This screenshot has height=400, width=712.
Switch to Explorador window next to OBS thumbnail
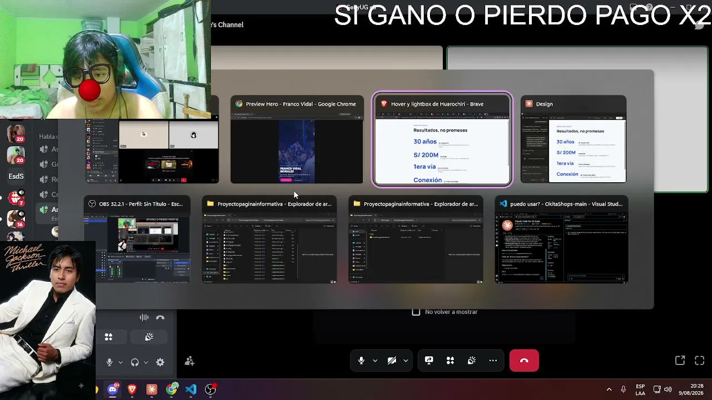pos(269,239)
